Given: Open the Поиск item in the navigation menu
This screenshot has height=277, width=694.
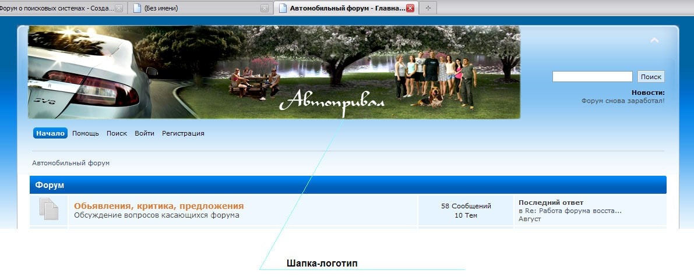Looking at the screenshot, I should tap(117, 133).
